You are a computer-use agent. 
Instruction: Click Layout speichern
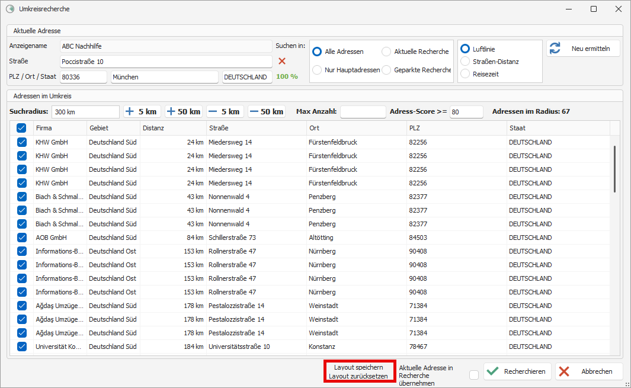tap(358, 367)
